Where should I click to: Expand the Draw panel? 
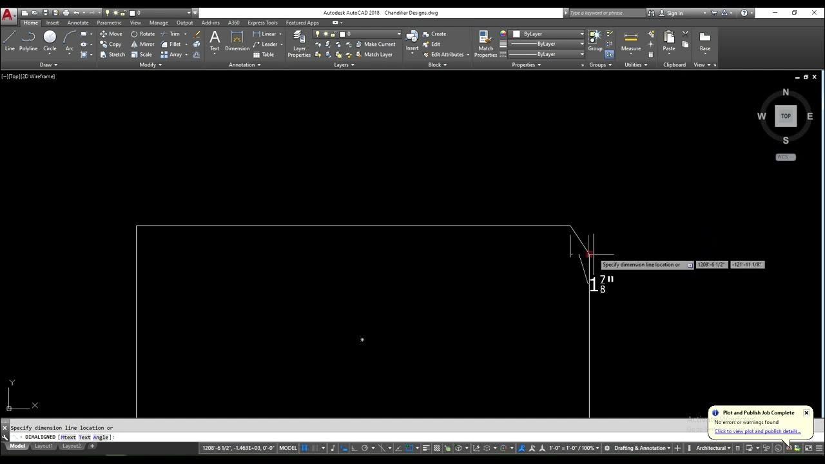click(x=48, y=64)
